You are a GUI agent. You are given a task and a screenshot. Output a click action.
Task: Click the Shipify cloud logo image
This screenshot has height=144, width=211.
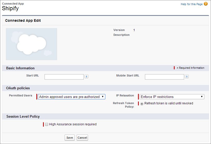pyautogui.click(x=31, y=44)
